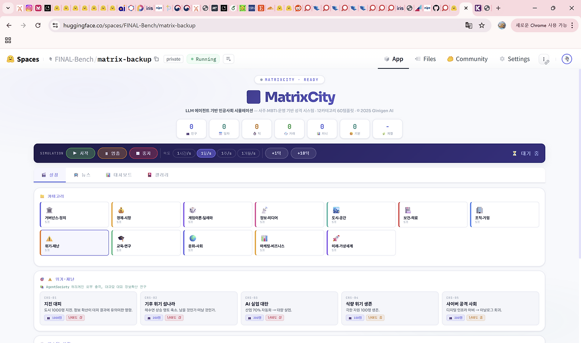Translate this page icon in address bar
Viewport: 581px width, 343px height.
point(469,25)
